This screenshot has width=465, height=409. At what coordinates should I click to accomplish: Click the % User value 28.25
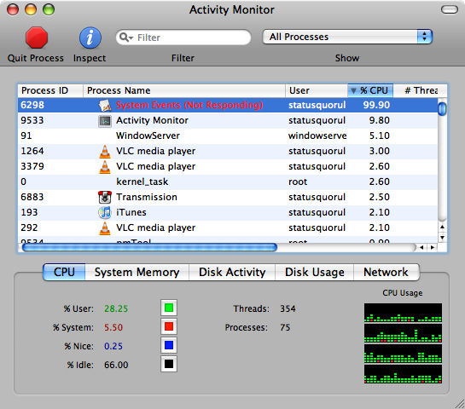click(x=116, y=309)
